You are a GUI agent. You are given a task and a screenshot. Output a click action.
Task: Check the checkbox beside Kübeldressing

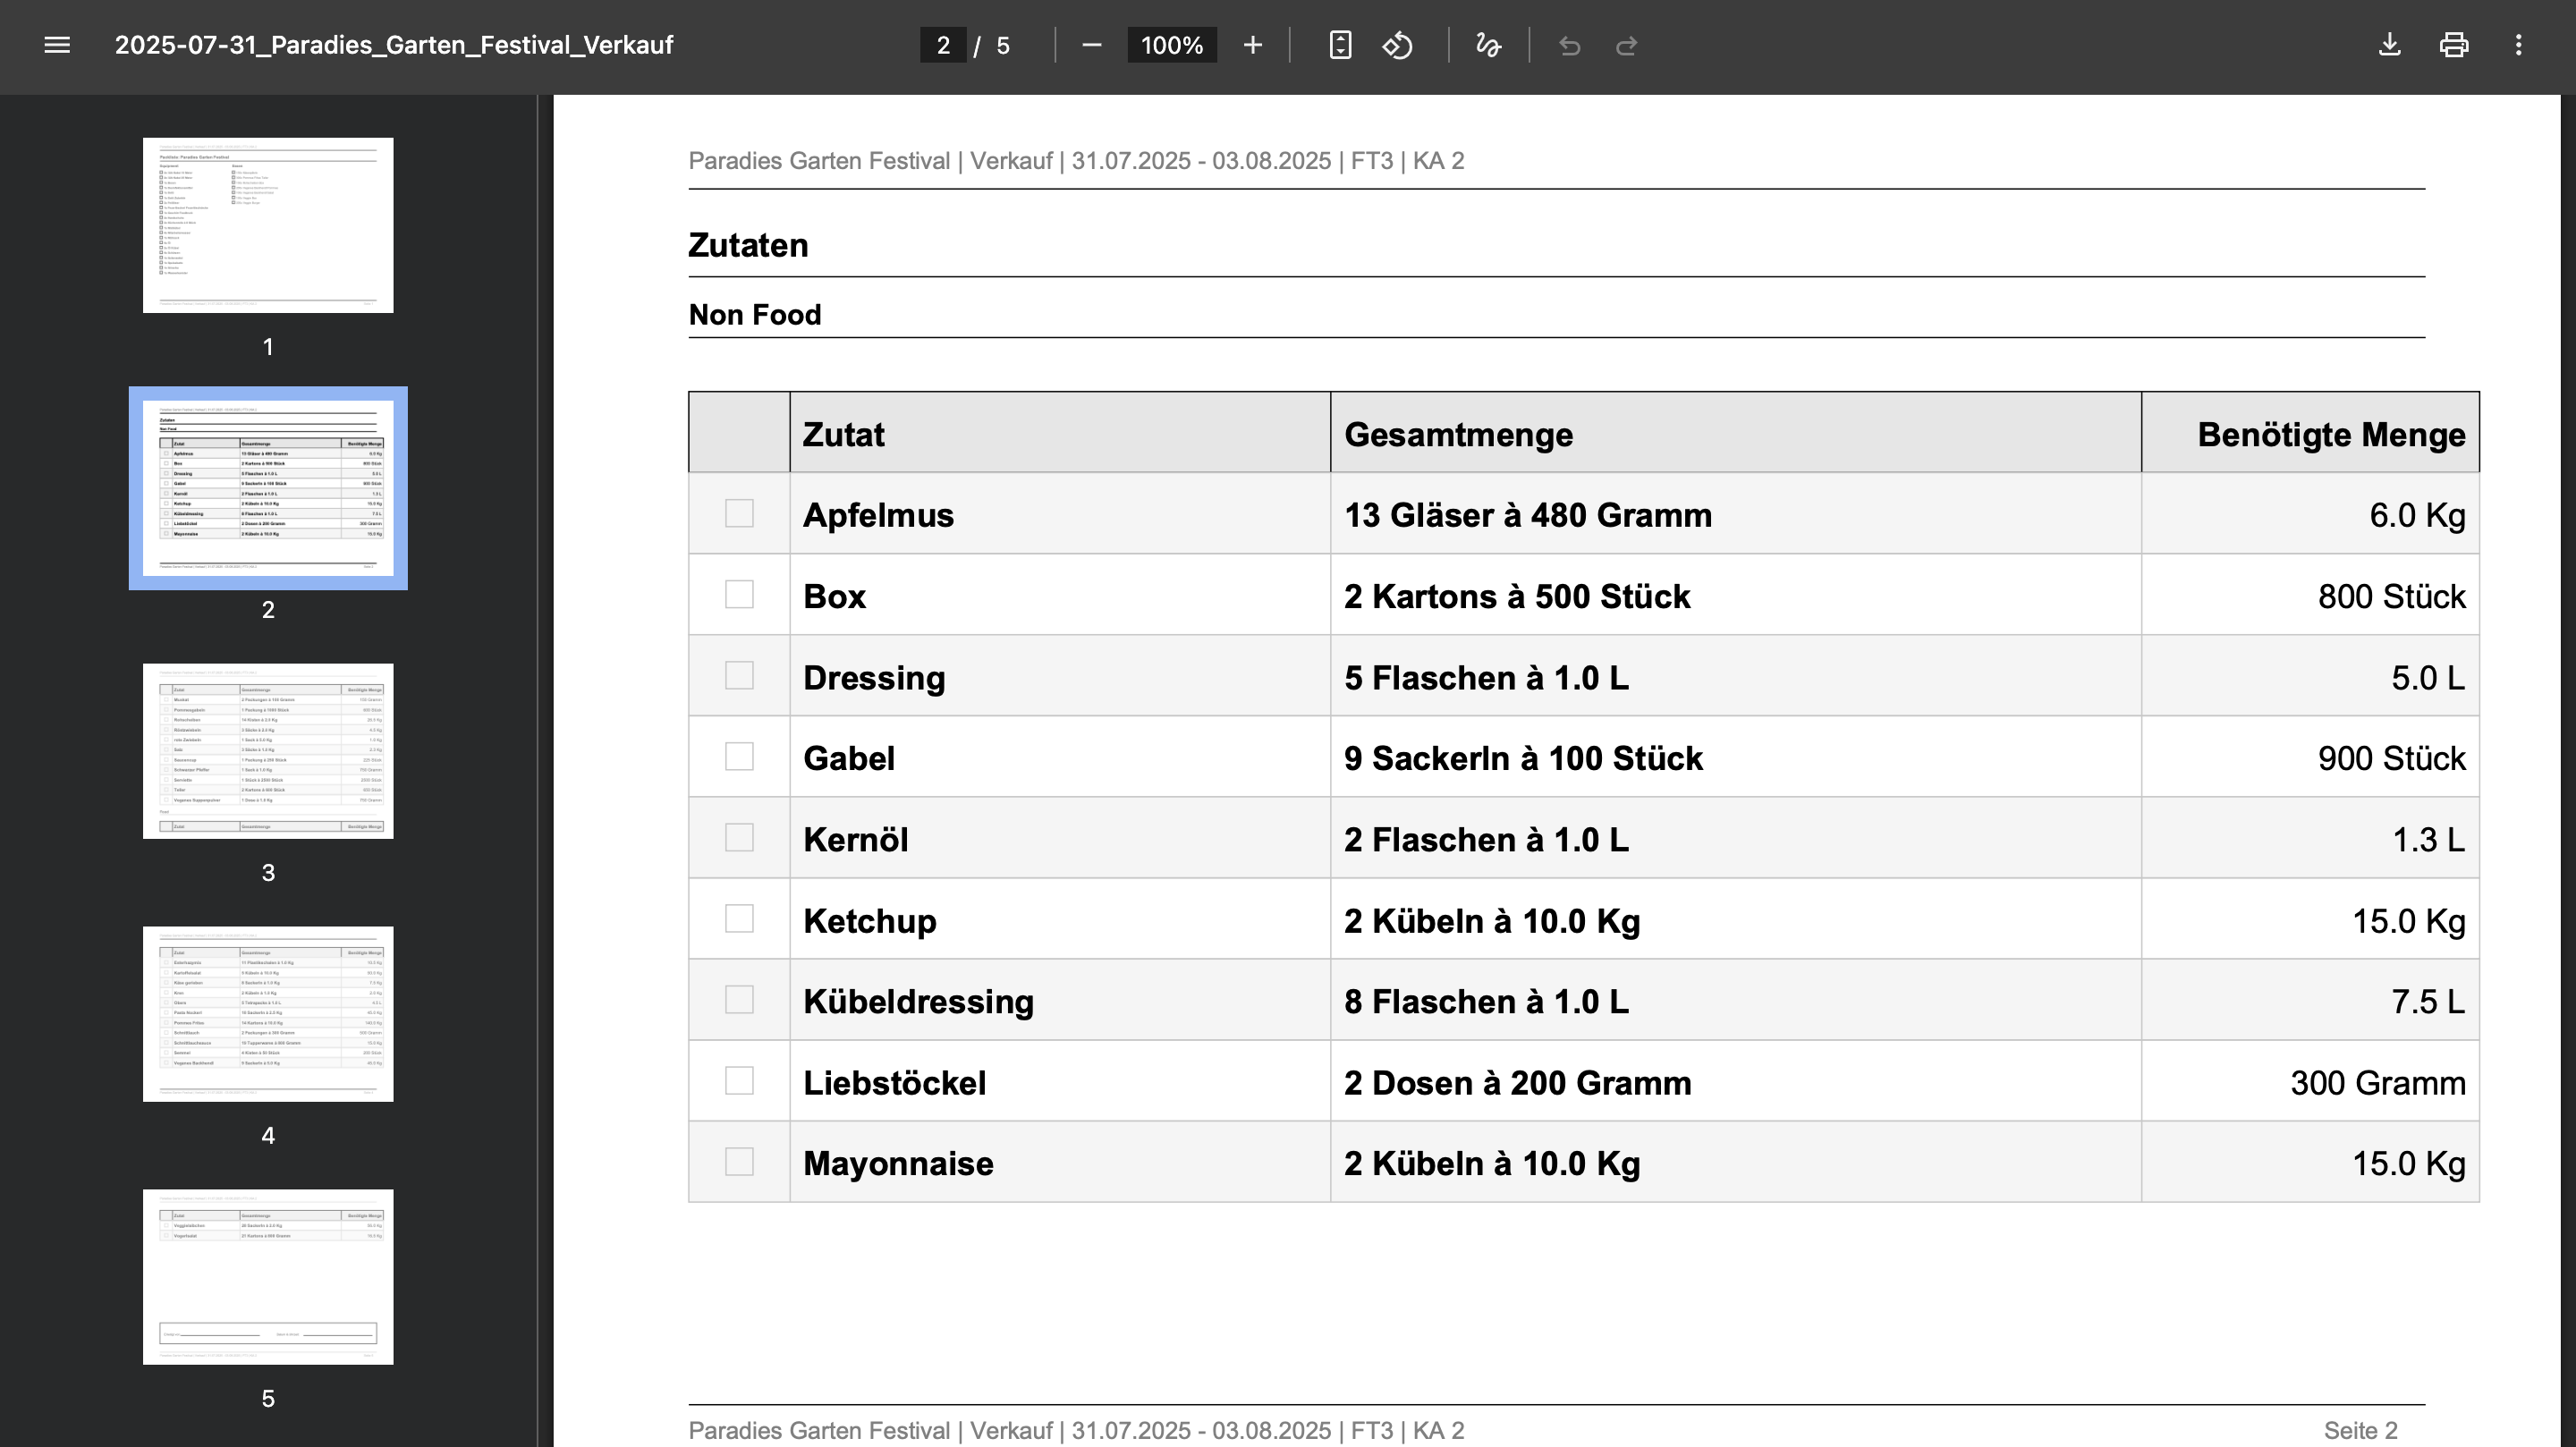(739, 1000)
